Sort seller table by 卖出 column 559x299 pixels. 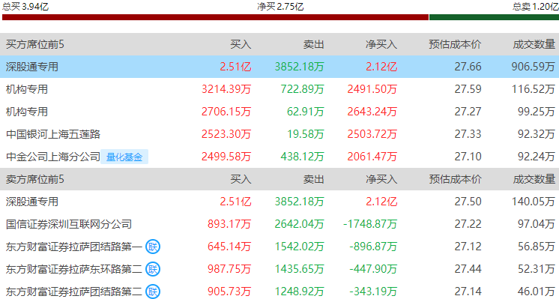click(314, 179)
